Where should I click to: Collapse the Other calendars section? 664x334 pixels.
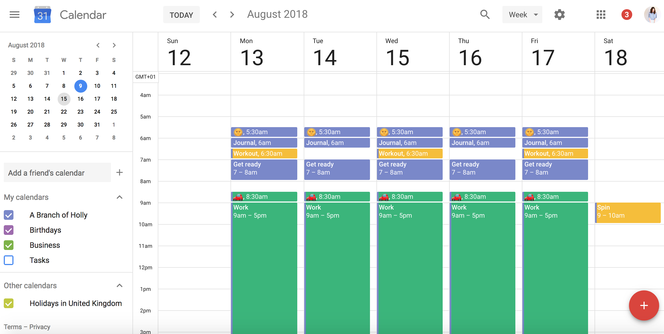click(120, 286)
